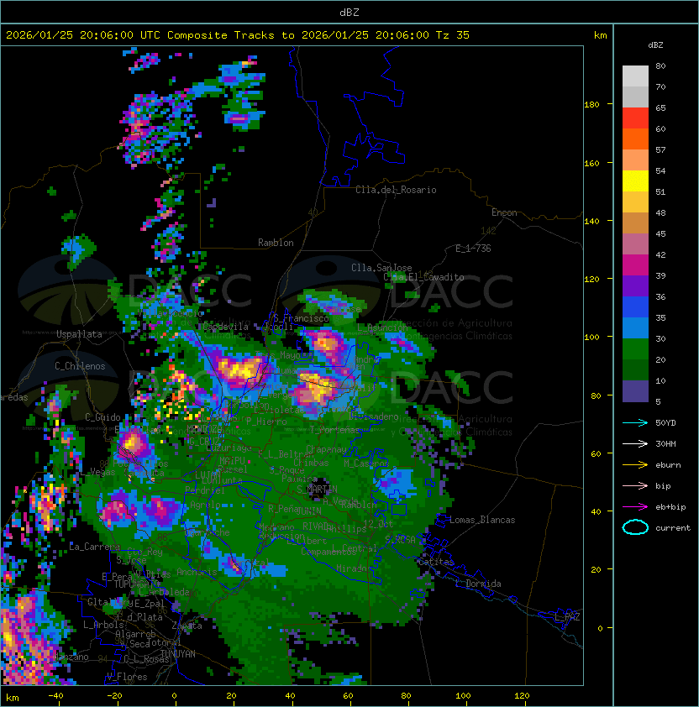
Task: Click the Capdevila place label
Action: [225, 327]
